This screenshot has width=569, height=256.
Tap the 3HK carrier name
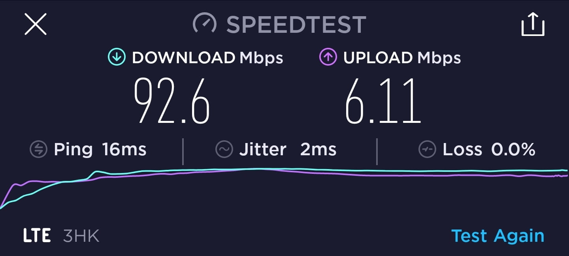click(x=81, y=236)
